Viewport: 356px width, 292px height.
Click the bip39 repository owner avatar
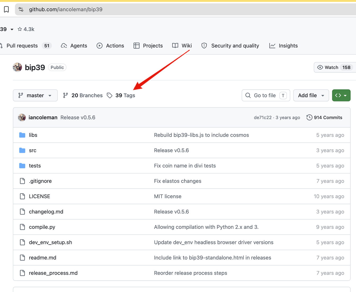tap(17, 67)
